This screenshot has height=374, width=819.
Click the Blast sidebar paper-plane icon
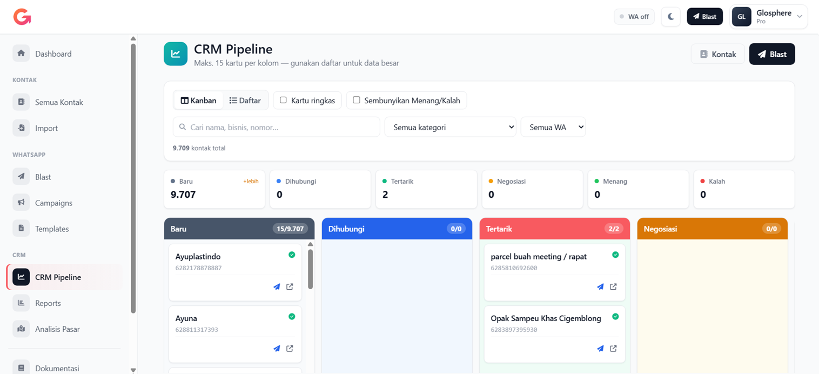pos(21,177)
